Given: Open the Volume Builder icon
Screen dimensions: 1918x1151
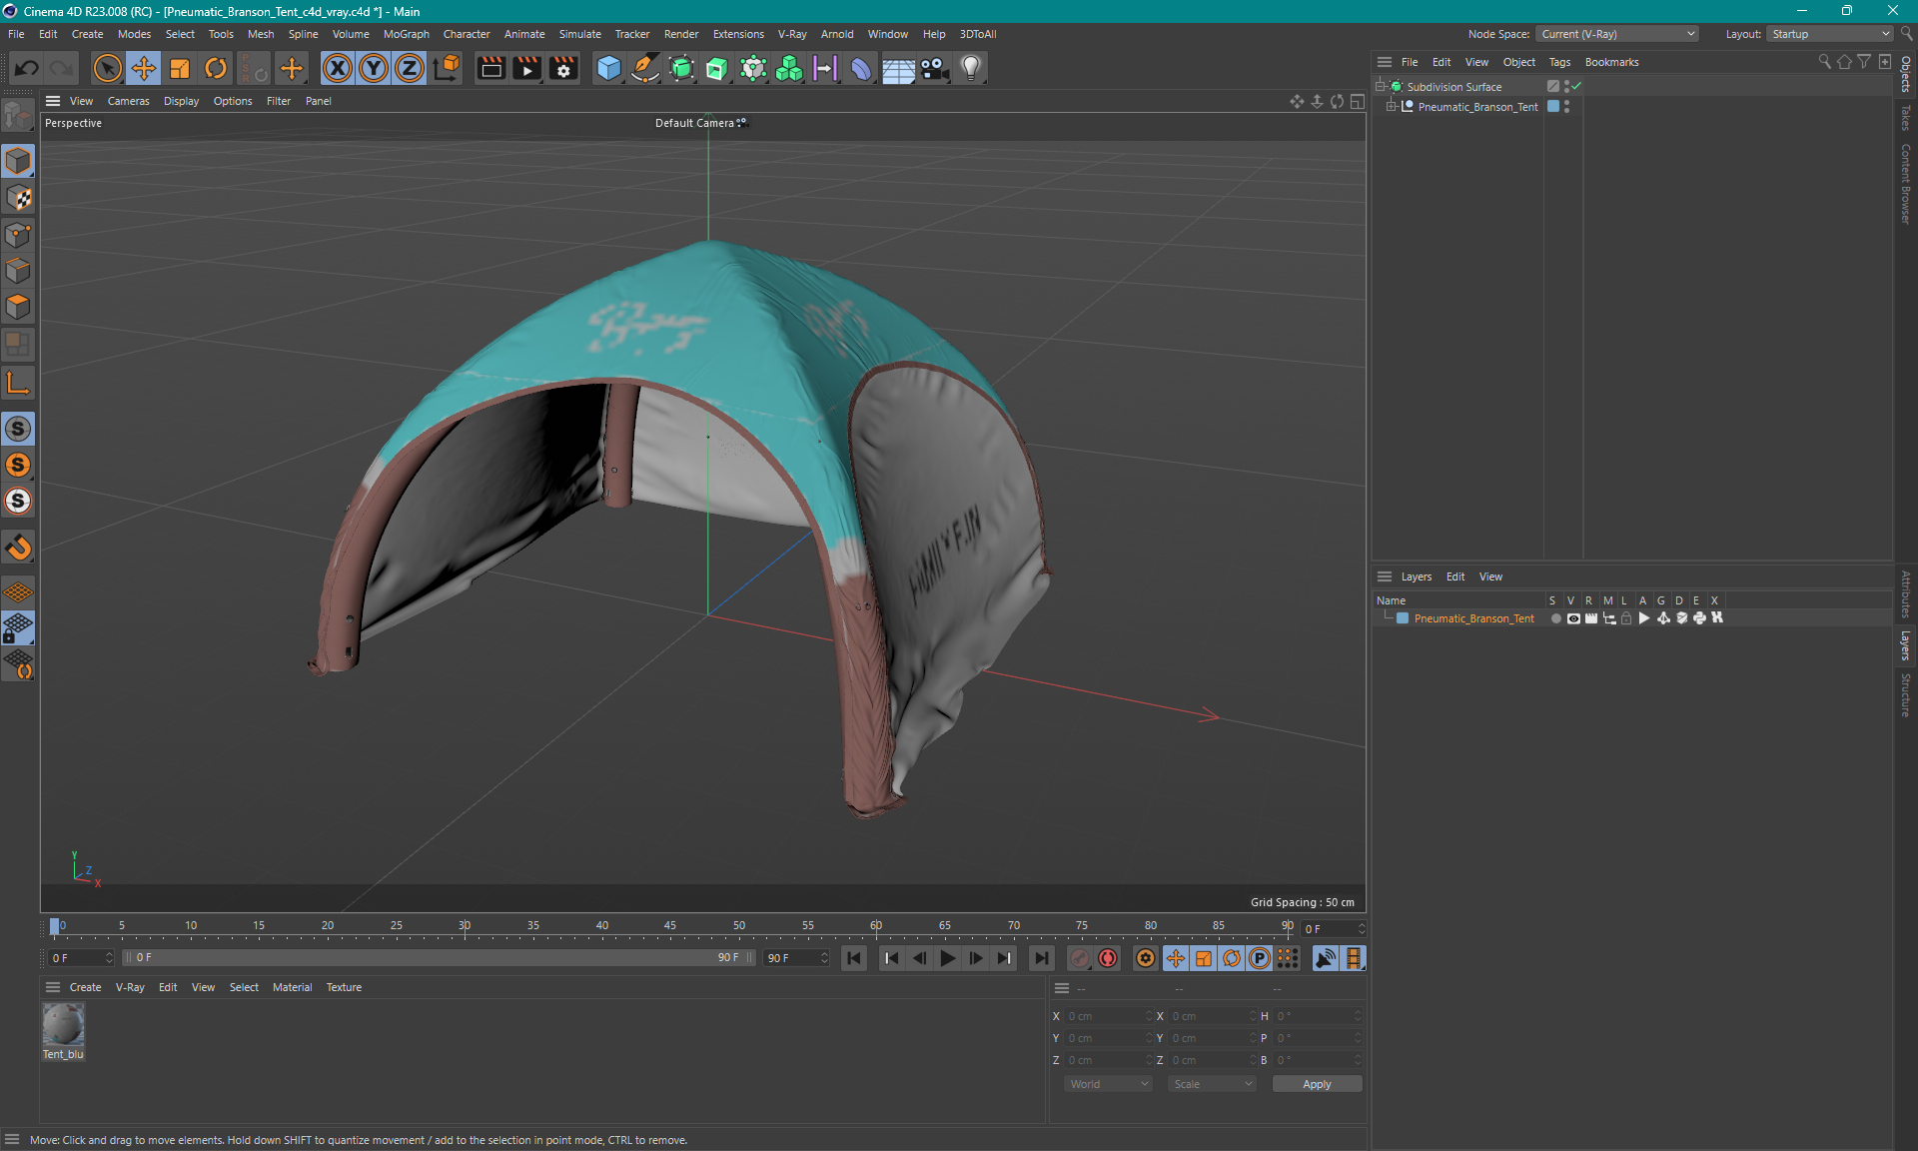Looking at the screenshot, I should point(789,68).
